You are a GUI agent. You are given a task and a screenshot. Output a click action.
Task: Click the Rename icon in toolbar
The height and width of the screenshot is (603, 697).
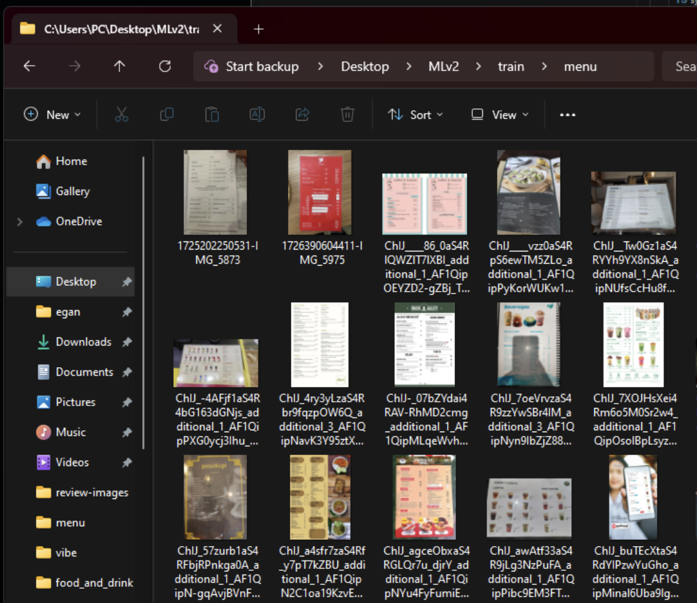(257, 115)
